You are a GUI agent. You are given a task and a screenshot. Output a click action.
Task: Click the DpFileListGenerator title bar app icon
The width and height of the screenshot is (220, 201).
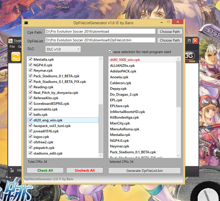[26, 23]
